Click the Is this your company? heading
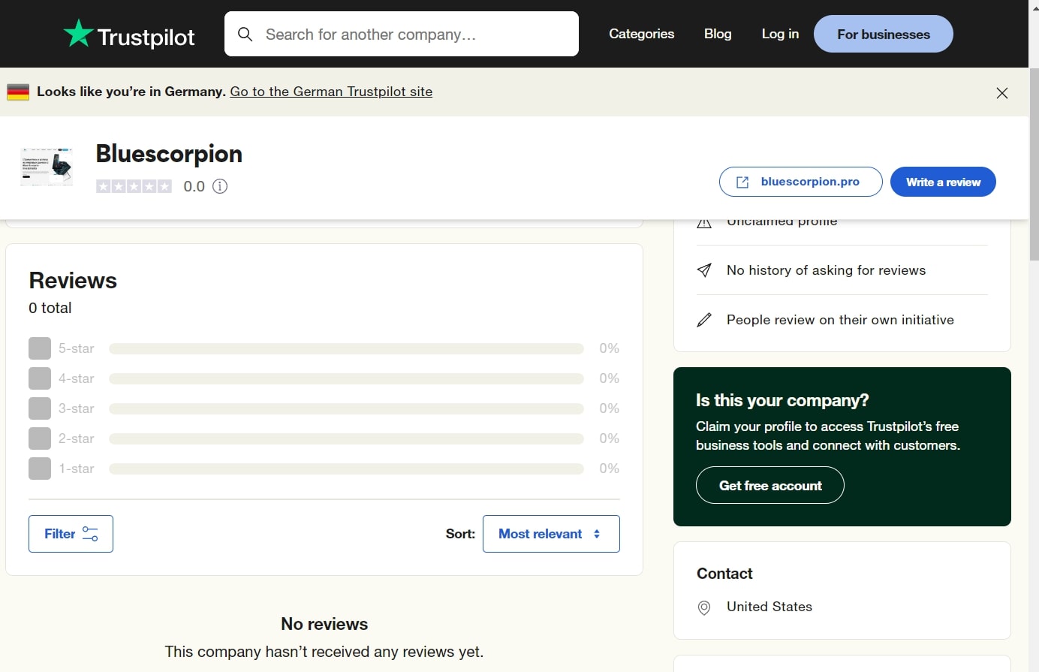This screenshot has width=1039, height=672. [782, 400]
